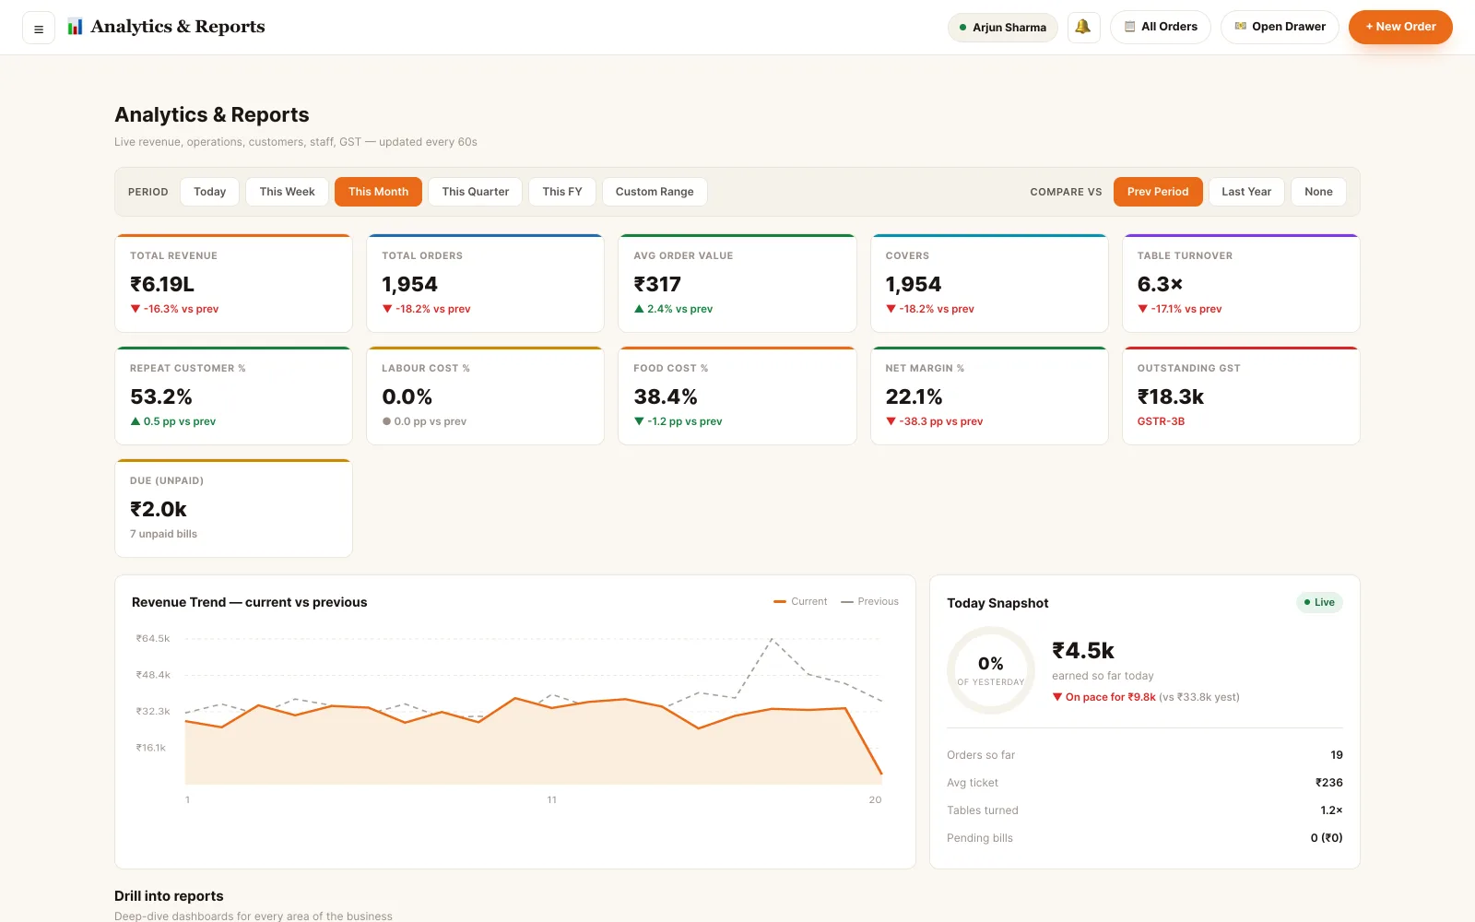Viewport: 1475px width, 922px height.
Task: Select the Today period
Action: tap(210, 192)
